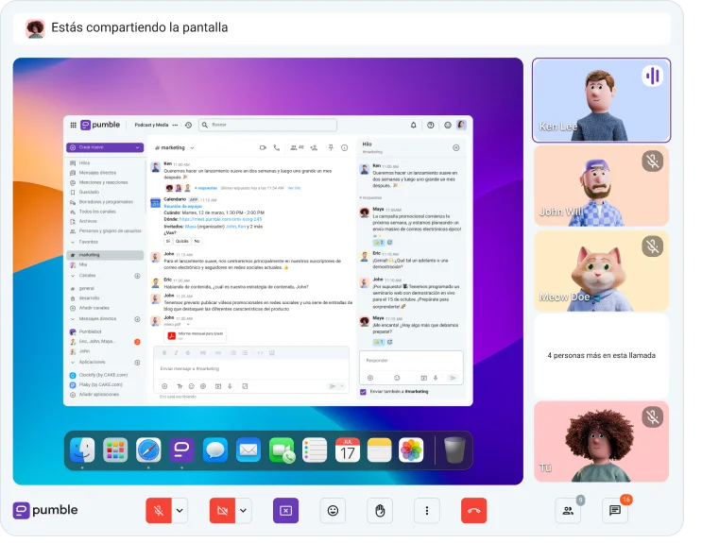Image resolution: width=702 pixels, height=543 pixels.
Task: Collapse the Favoritos section
Action: click(x=73, y=242)
